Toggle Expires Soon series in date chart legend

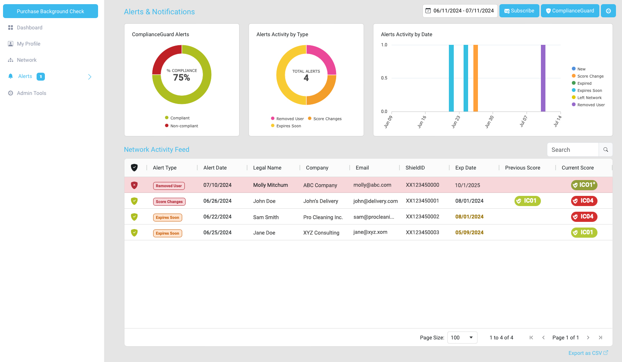pyautogui.click(x=587, y=90)
